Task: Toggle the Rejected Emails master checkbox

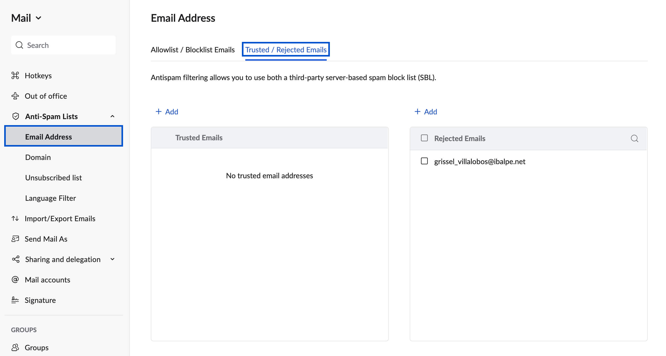Action: pyautogui.click(x=424, y=137)
